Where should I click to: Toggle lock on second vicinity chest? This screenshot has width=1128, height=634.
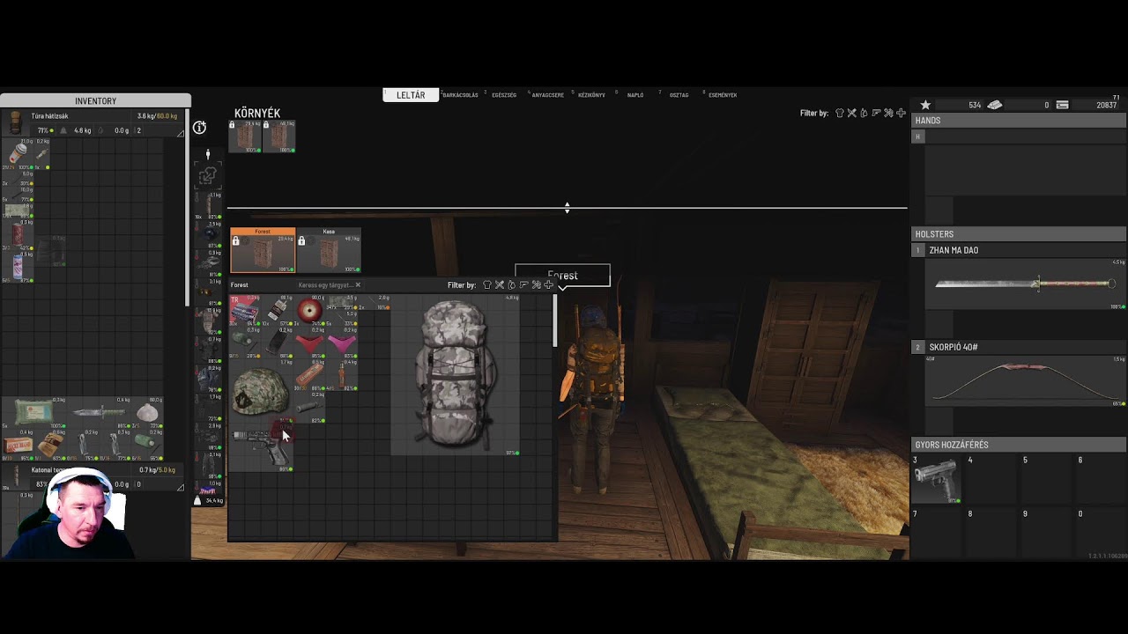(x=266, y=126)
